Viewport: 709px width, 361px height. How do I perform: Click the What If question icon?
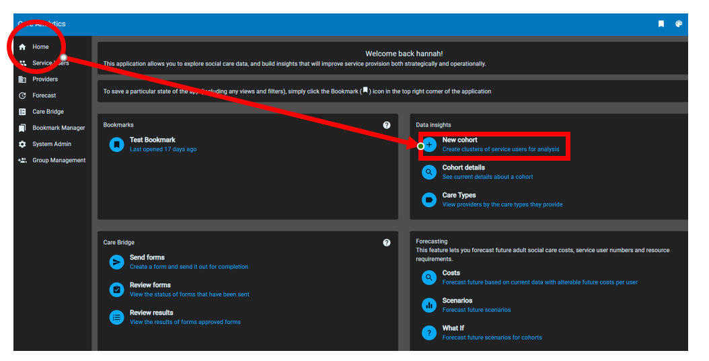tap(429, 333)
